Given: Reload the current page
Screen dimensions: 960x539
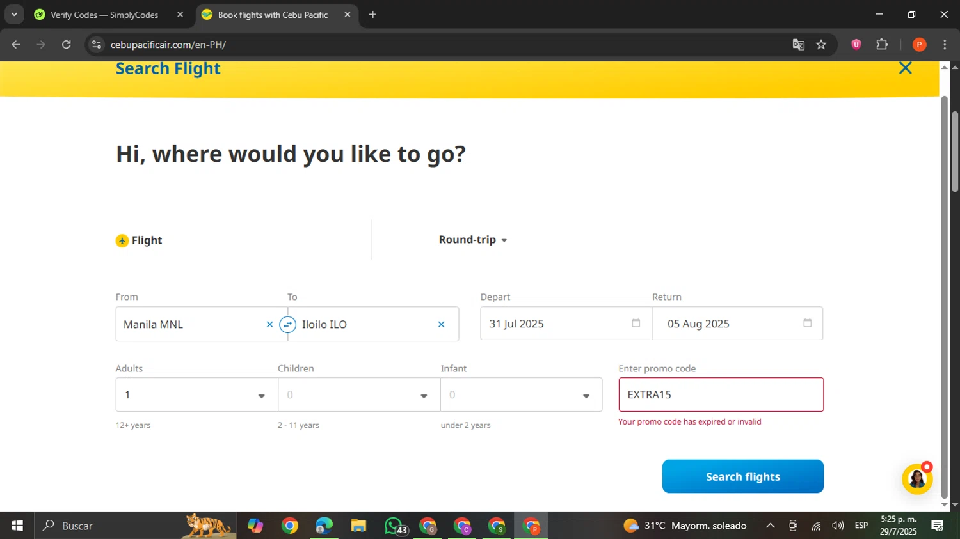Looking at the screenshot, I should point(67,45).
